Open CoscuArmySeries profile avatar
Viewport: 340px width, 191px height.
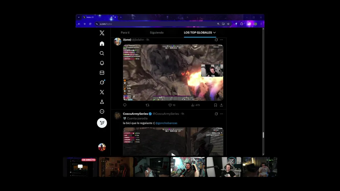pyautogui.click(x=118, y=116)
